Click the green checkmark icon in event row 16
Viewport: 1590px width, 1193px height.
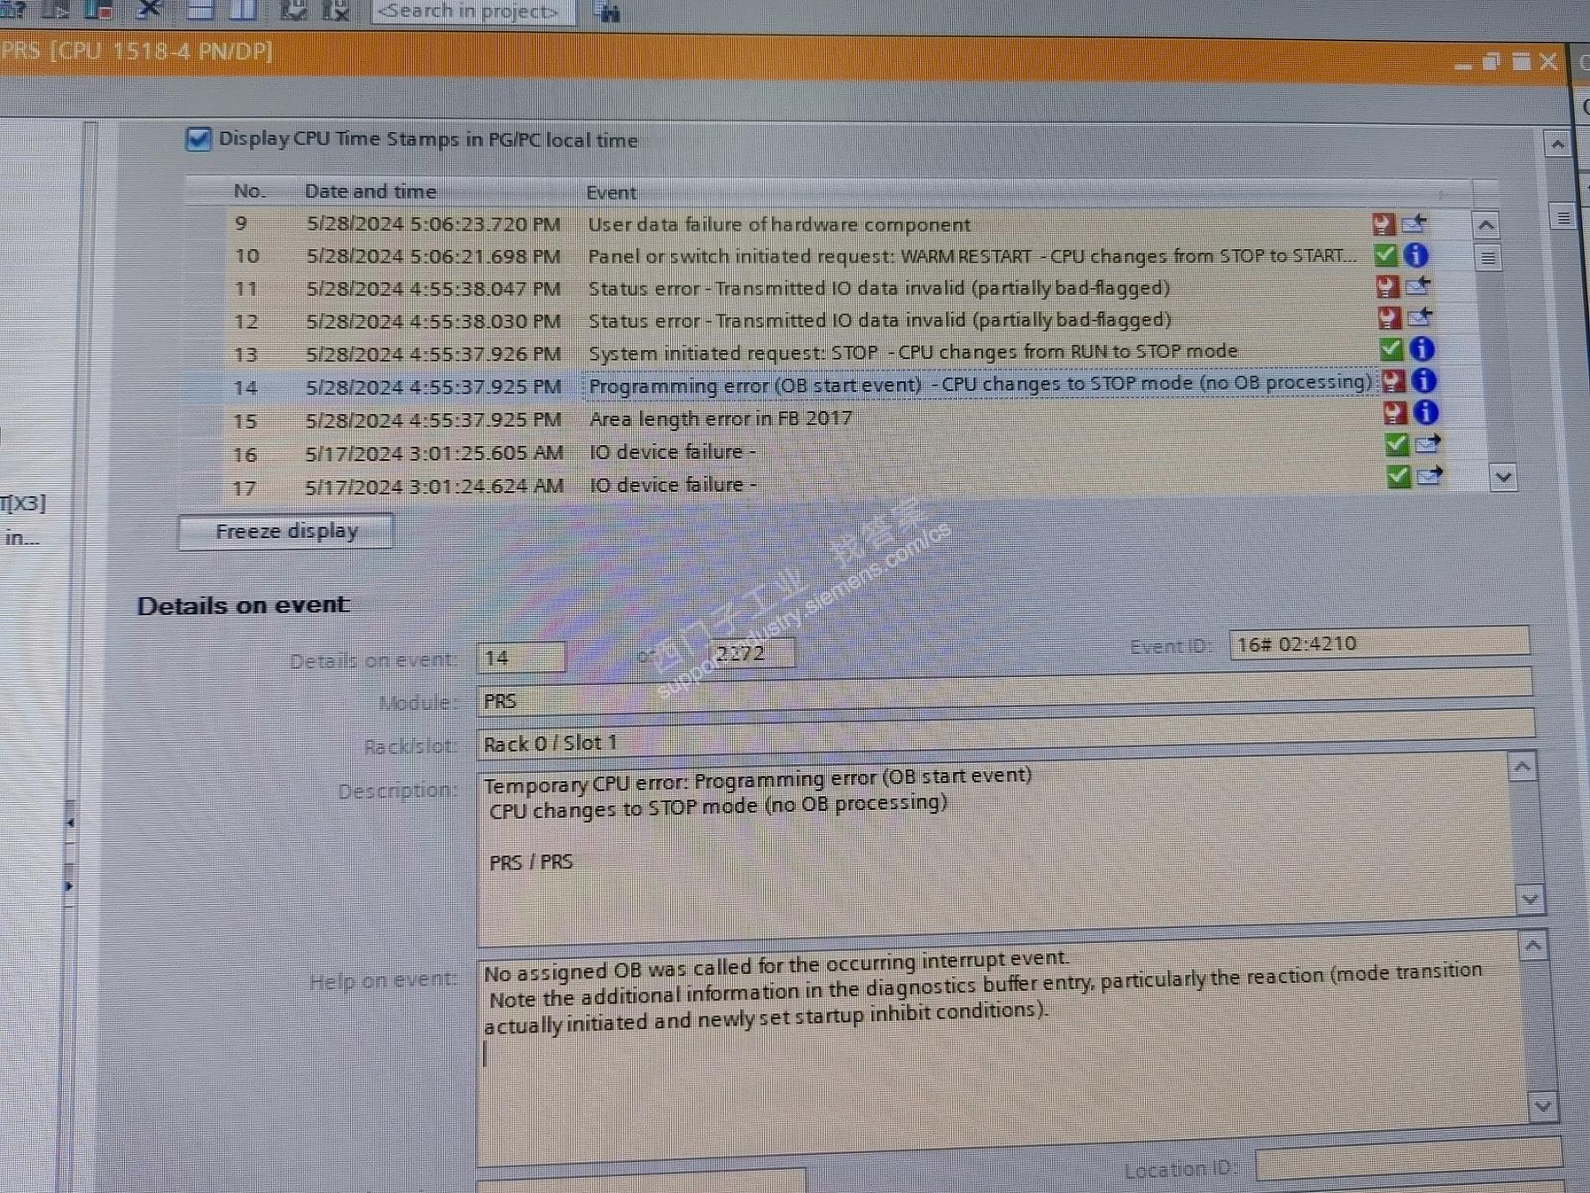pyautogui.click(x=1396, y=445)
